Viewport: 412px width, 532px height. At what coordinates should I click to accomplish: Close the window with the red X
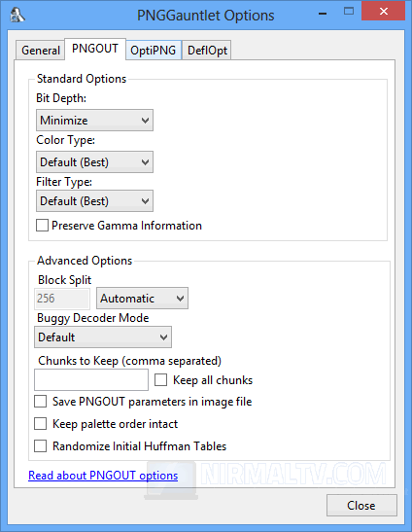[383, 12]
